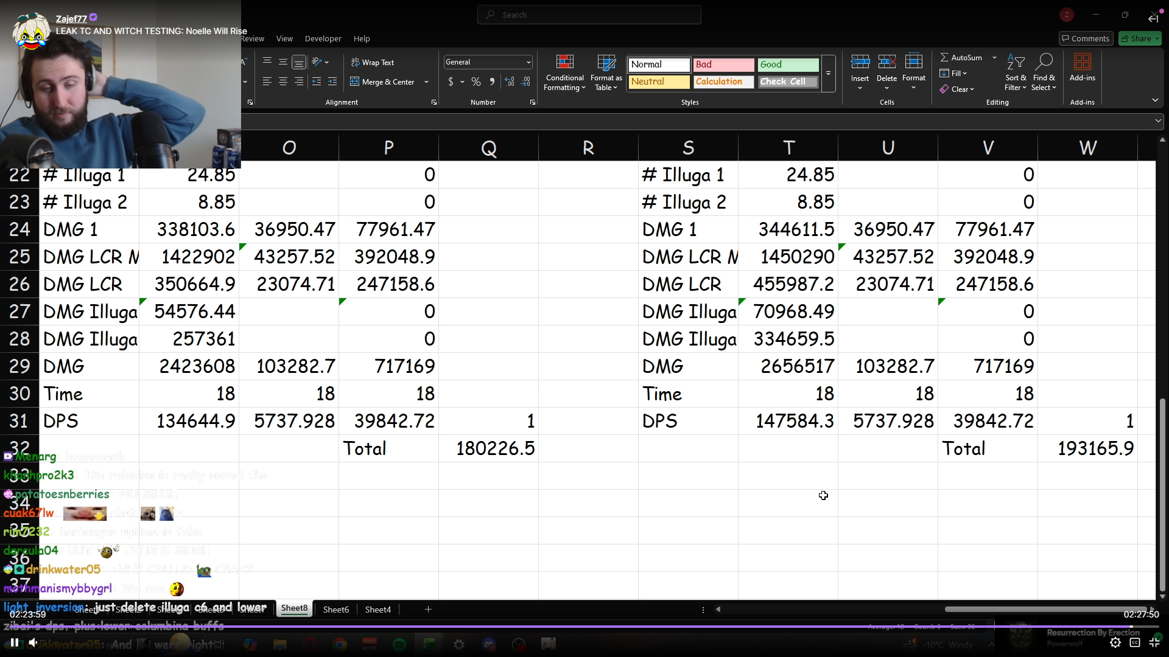Expand the AutoSum dropdown arrow
The width and height of the screenshot is (1169, 657).
pos(994,58)
